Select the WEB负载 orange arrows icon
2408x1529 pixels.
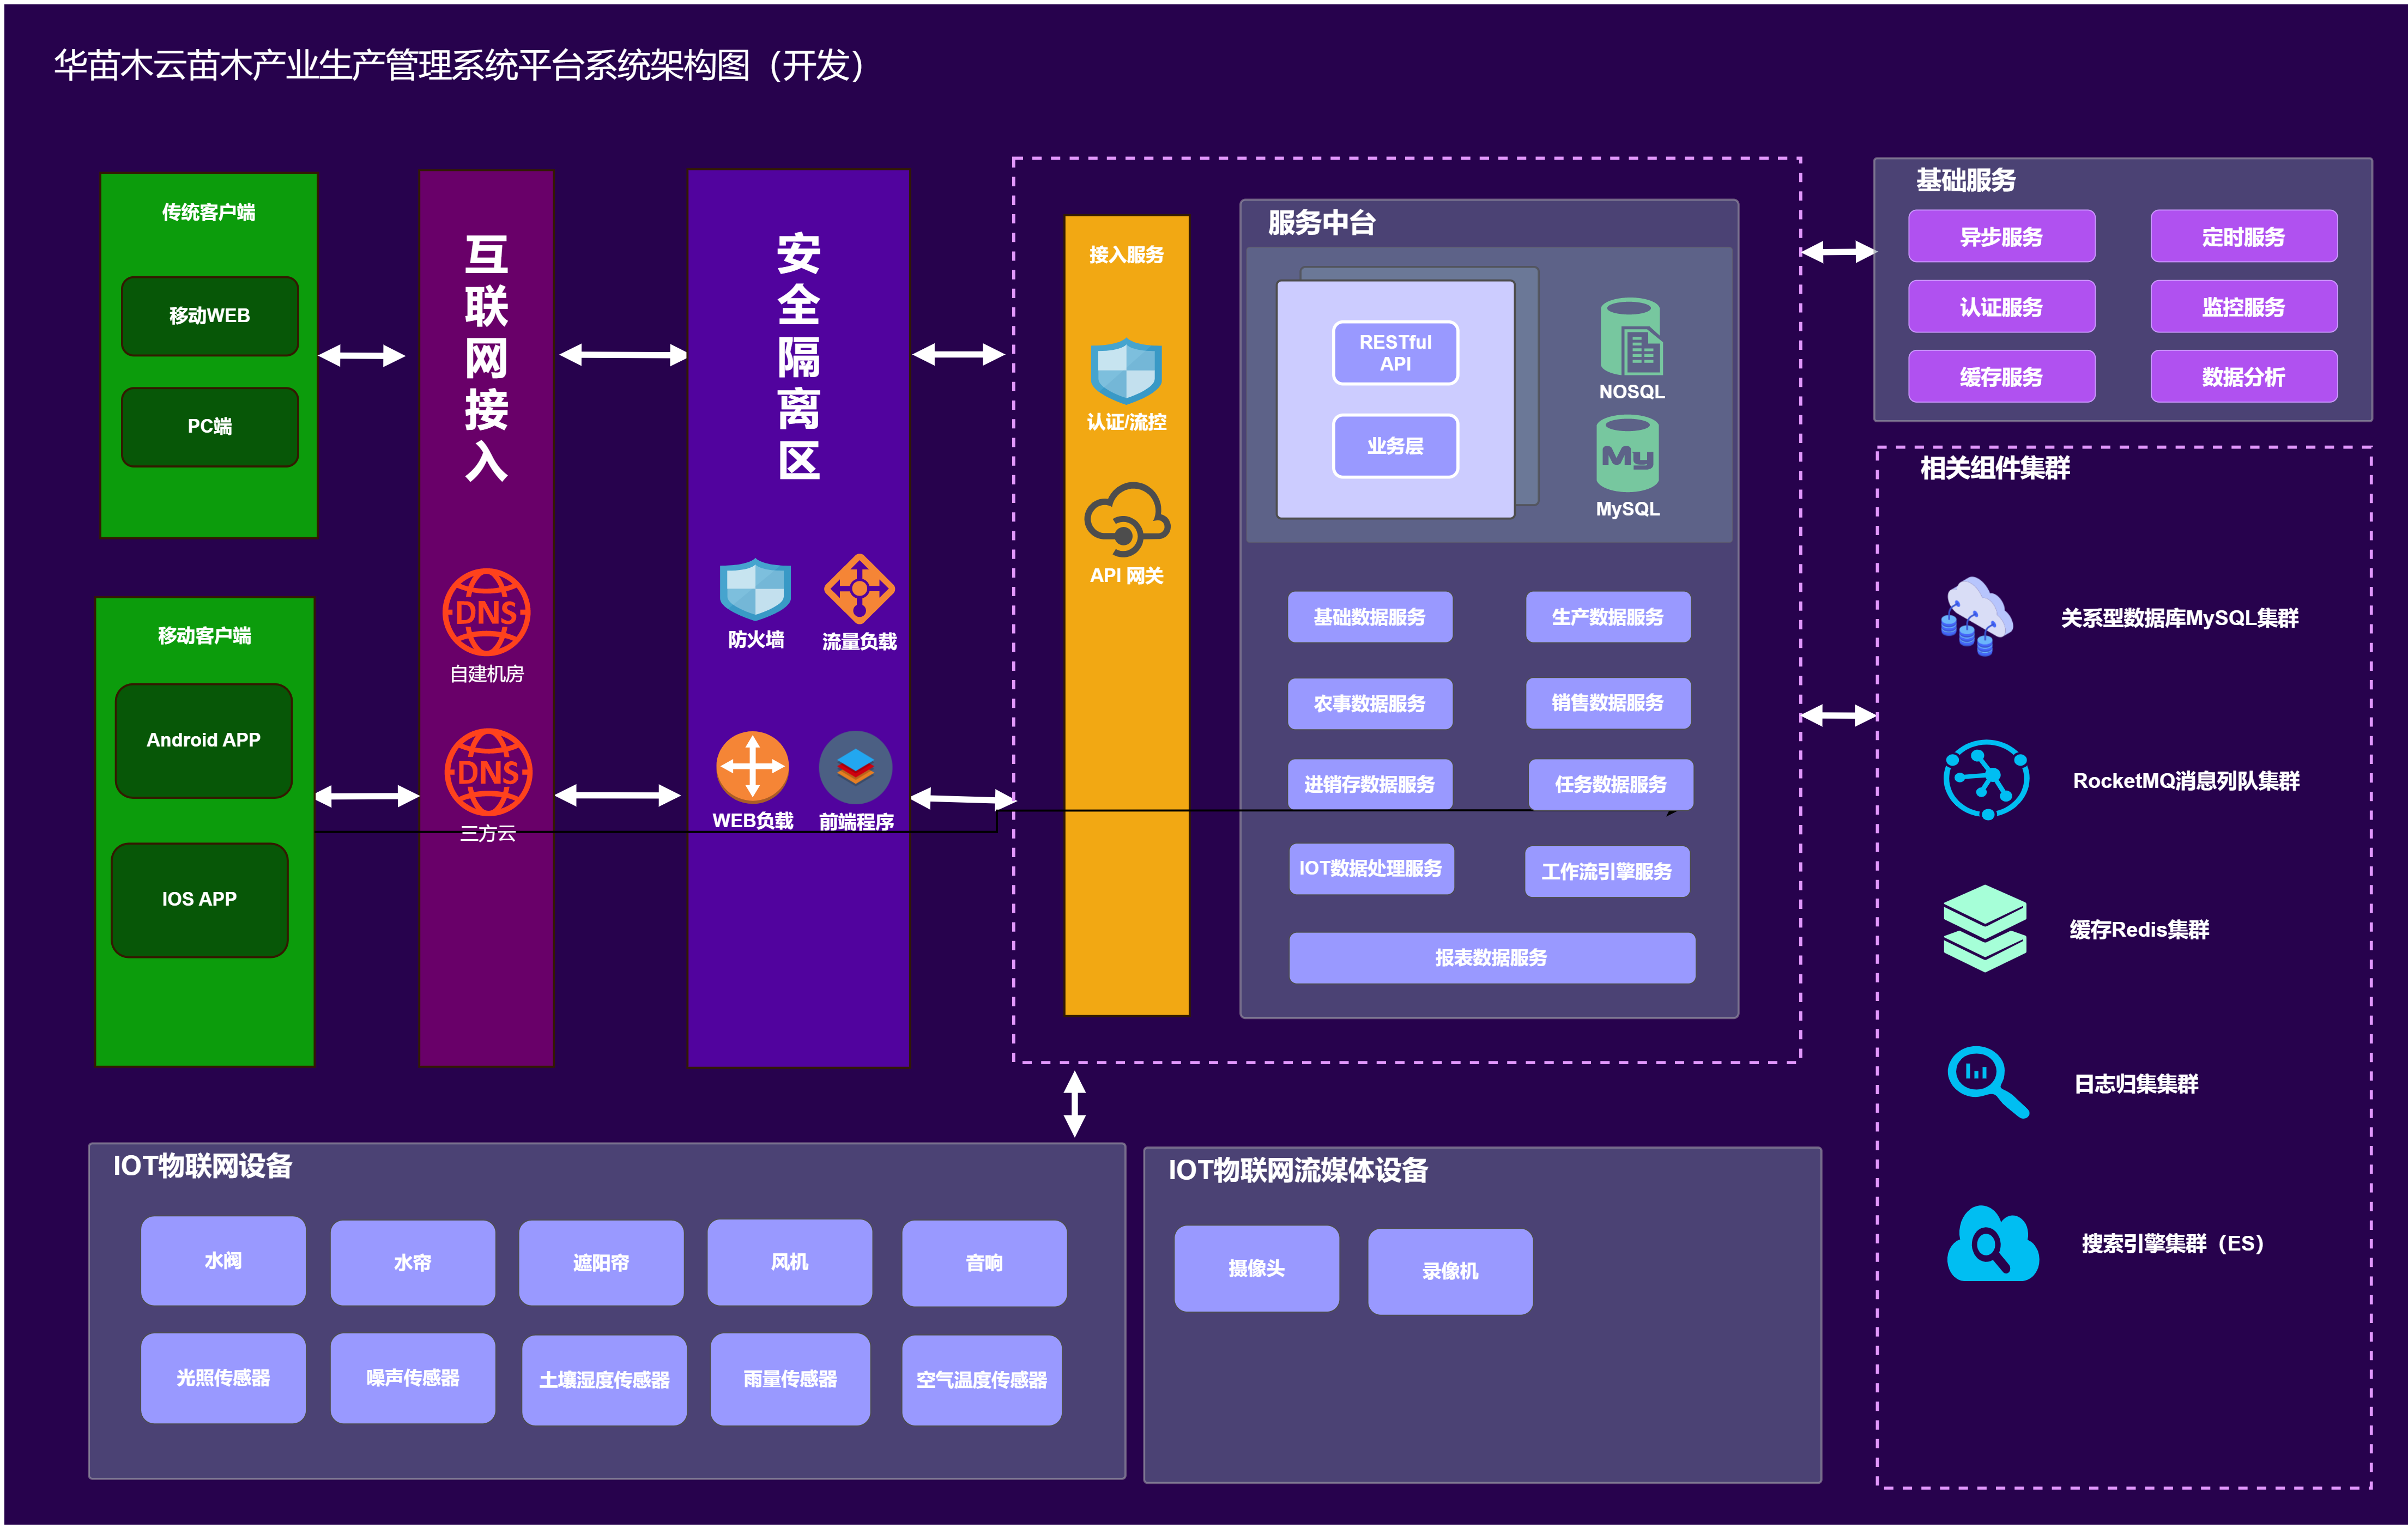pos(752,767)
